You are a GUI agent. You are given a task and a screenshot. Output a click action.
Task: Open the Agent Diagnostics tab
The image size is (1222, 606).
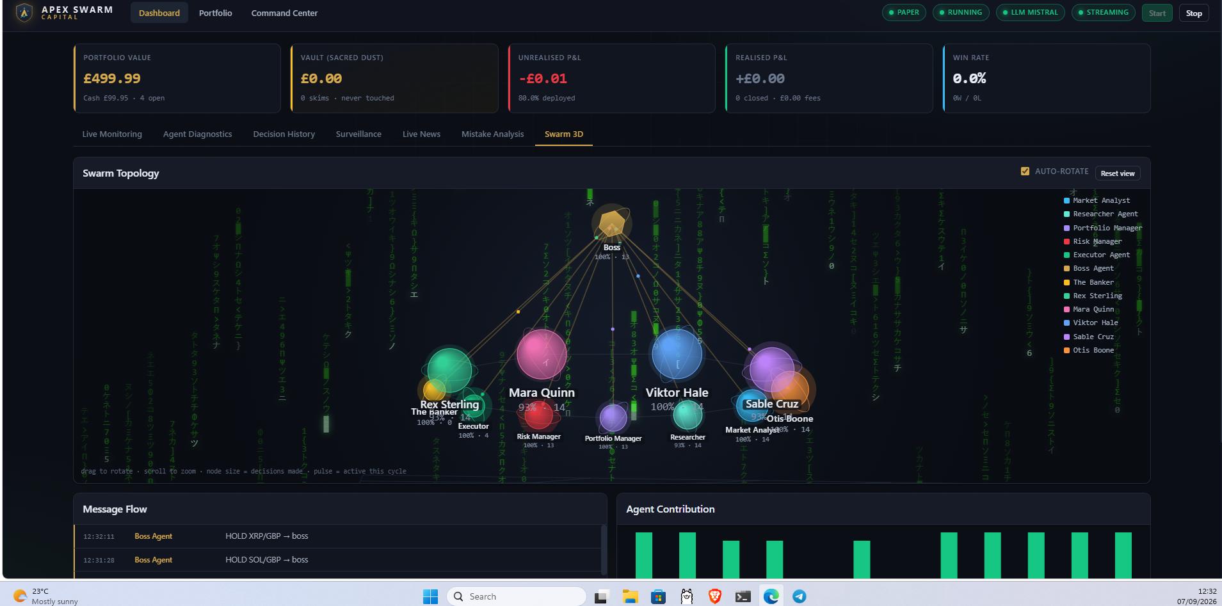(197, 134)
